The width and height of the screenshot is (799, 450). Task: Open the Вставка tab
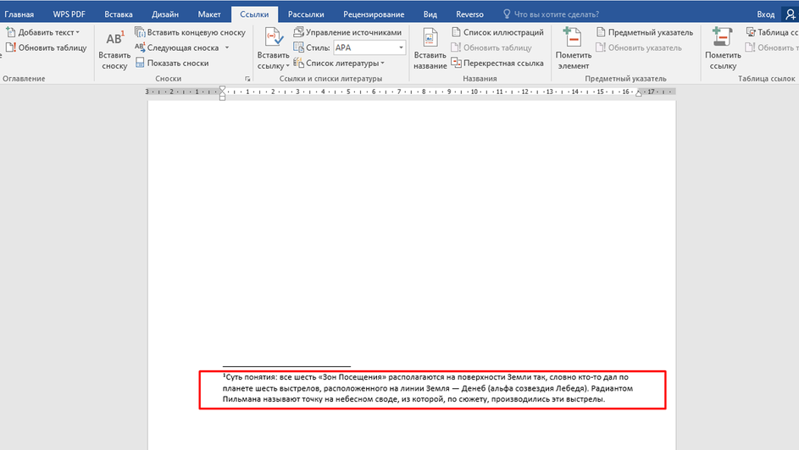tap(119, 14)
